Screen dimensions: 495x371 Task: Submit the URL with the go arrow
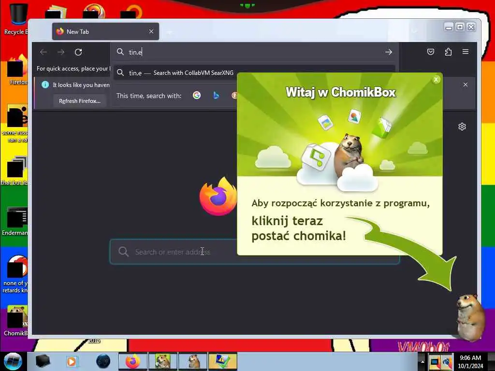pyautogui.click(x=389, y=52)
